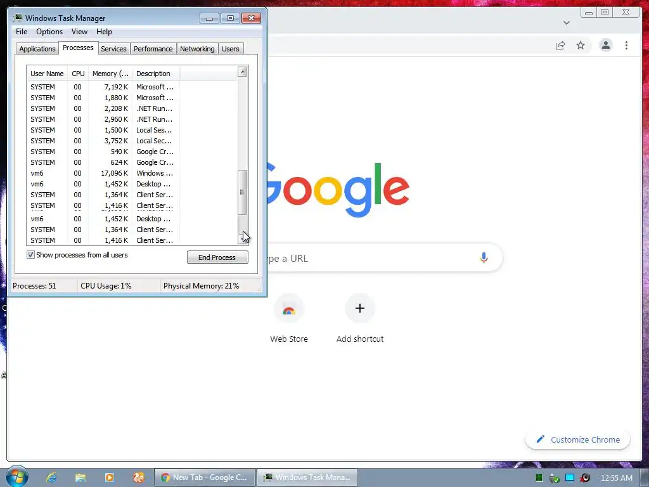Select the .NET Run row with 2,208 K
Screen dimensions: 649x487
tap(132, 108)
